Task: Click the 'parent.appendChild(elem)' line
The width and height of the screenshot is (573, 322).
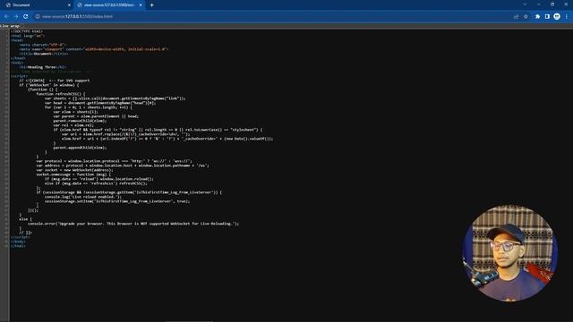Action: tap(80, 148)
